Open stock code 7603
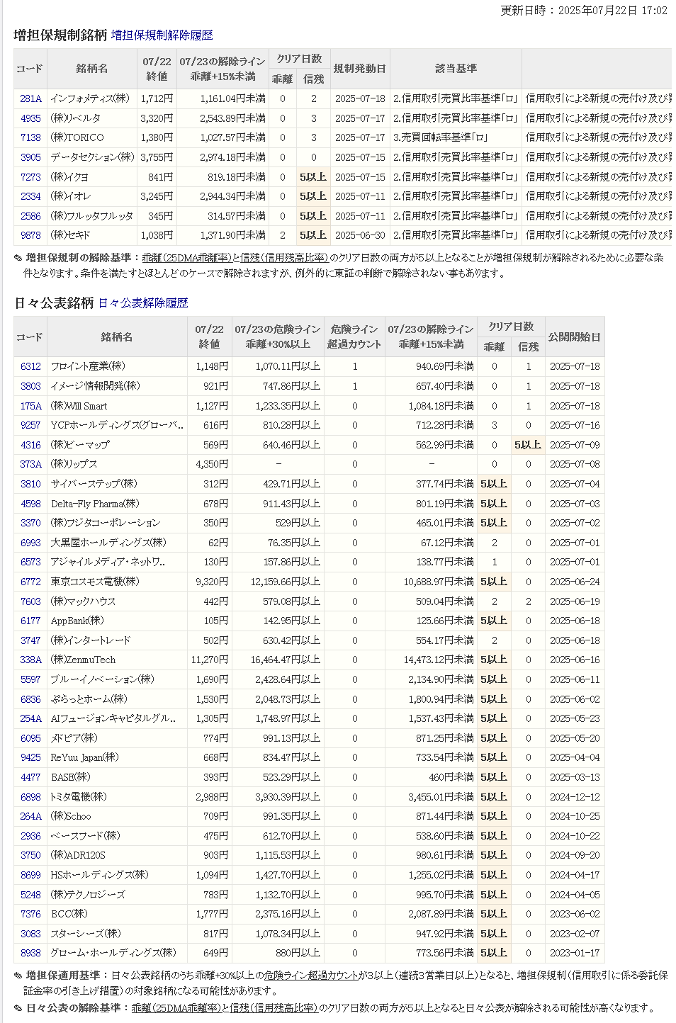This screenshot has width=676, height=1023. pos(30,601)
